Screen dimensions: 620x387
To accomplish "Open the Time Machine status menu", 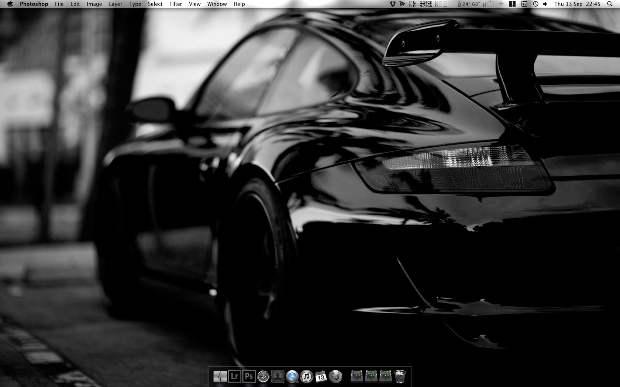I will click(535, 4).
